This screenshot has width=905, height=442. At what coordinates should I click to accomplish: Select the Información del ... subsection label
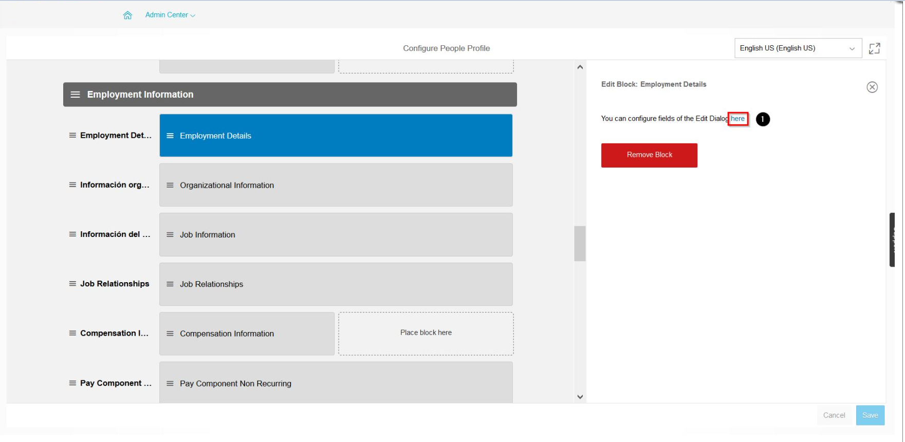115,234
